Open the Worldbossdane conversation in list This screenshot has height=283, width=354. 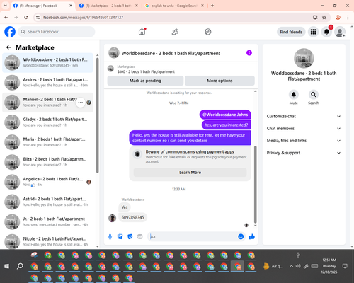click(x=47, y=62)
